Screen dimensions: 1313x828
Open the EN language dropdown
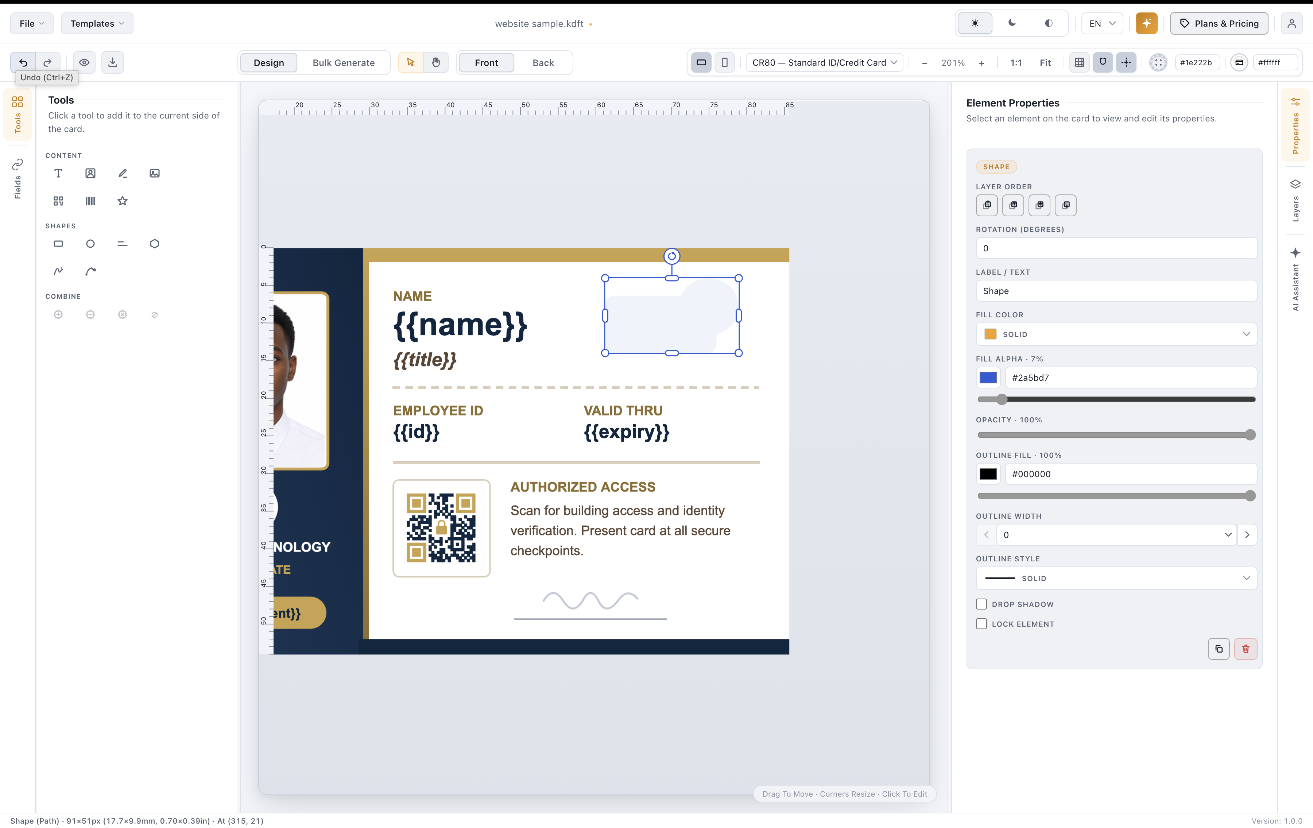click(x=1102, y=23)
